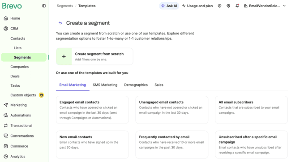This screenshot has height=162, width=291.
Task: Choose the All email subscribers template
Action: point(251,110)
